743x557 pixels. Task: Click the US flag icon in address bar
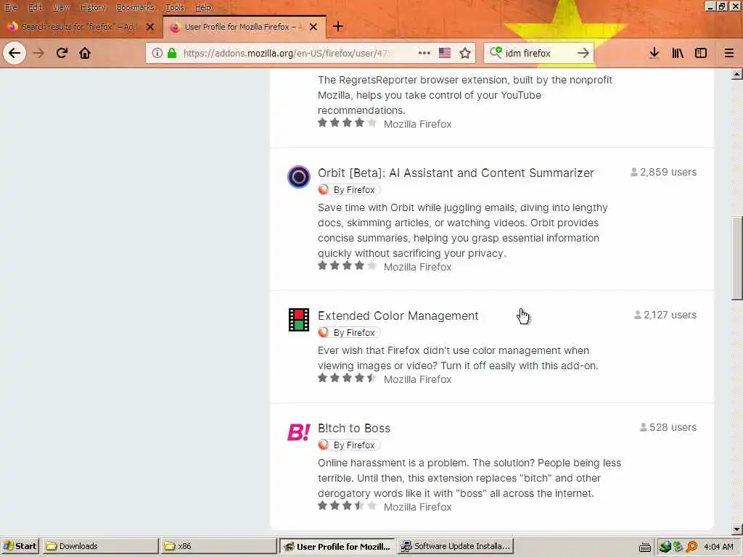click(x=445, y=53)
